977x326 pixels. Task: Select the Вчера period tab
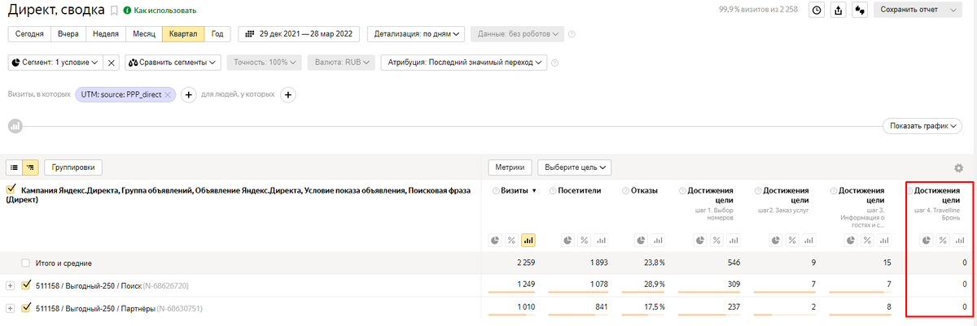68,34
